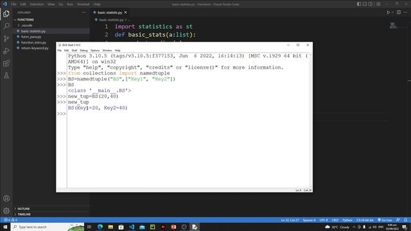Close the basic-statistic.py editor tab

click(126, 12)
